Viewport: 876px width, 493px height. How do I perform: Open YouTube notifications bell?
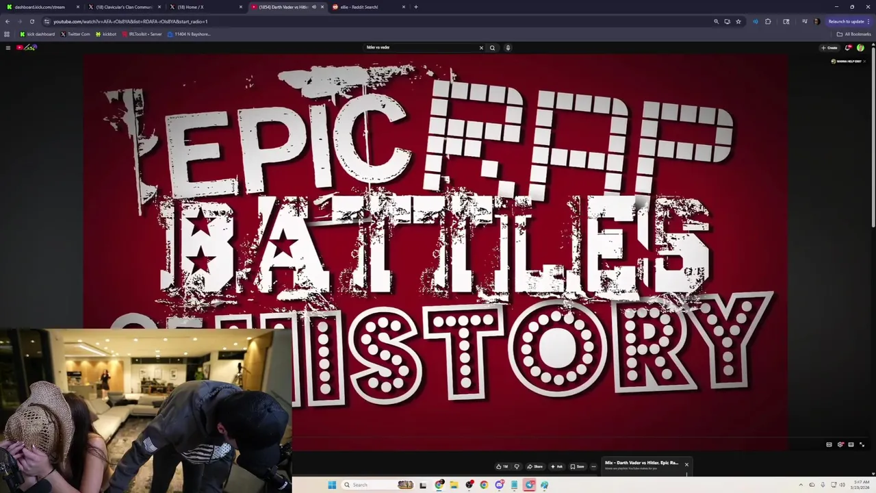point(848,47)
